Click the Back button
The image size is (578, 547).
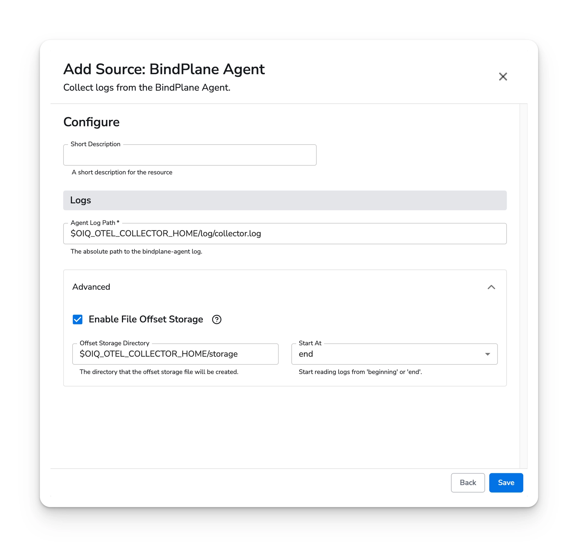(468, 483)
